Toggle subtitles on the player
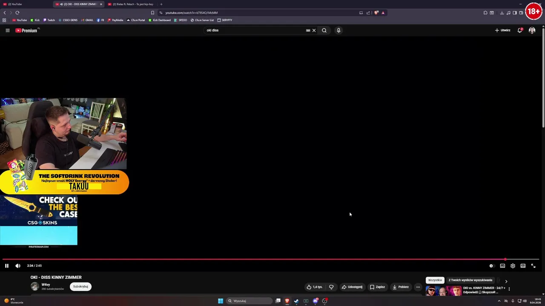Image resolution: width=545 pixels, height=306 pixels. pos(502,266)
